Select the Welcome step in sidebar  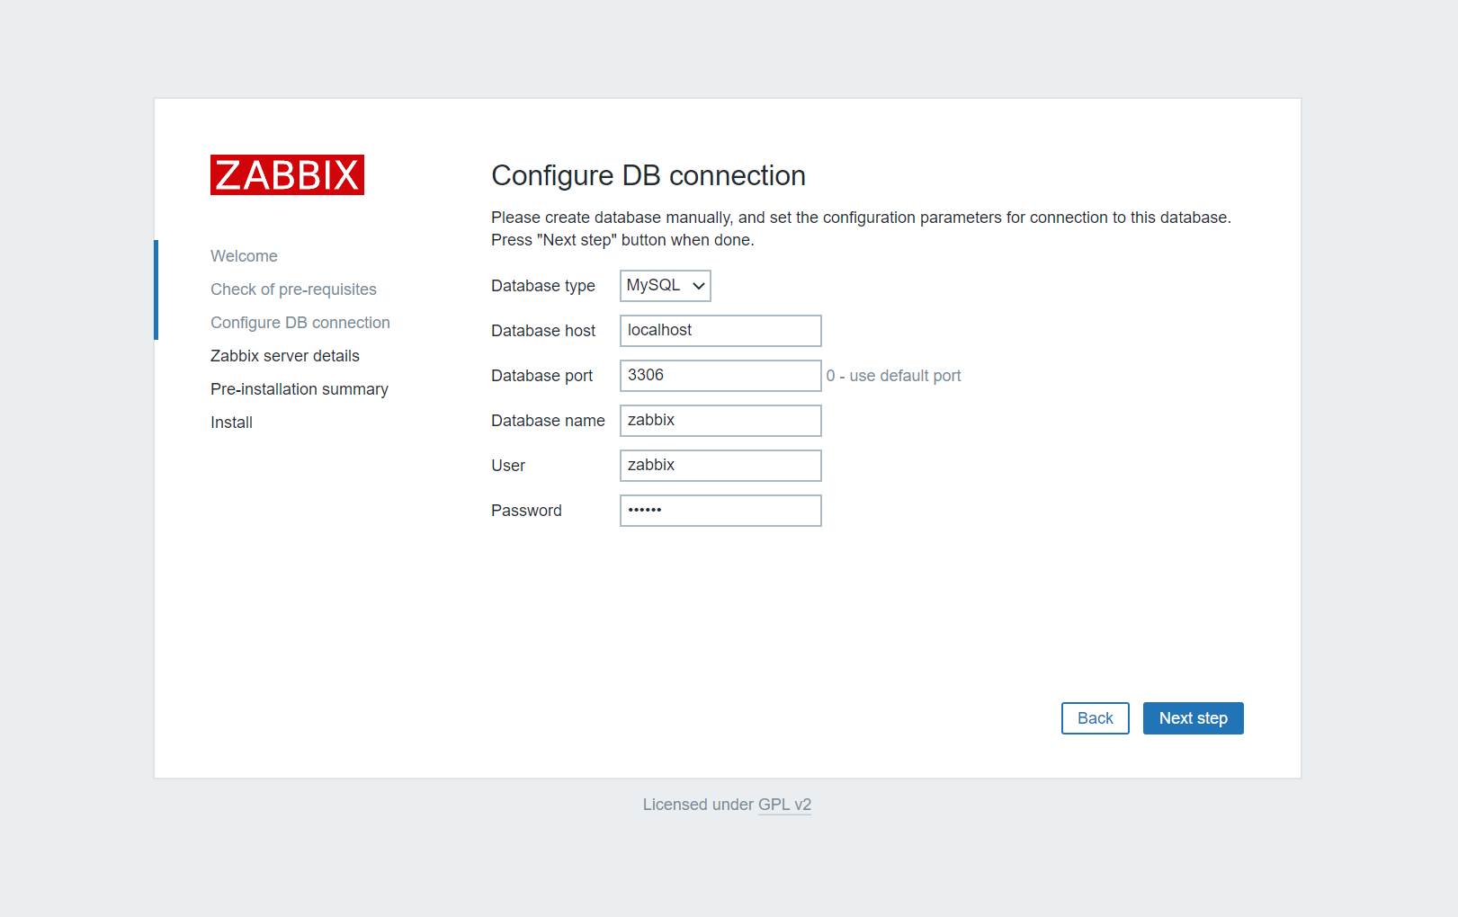[244, 256]
